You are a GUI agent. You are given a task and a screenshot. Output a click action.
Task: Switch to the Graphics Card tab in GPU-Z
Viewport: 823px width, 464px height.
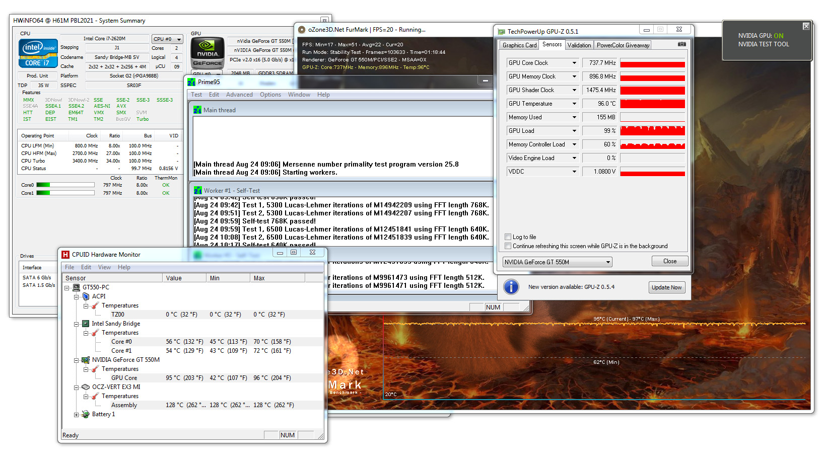519,45
